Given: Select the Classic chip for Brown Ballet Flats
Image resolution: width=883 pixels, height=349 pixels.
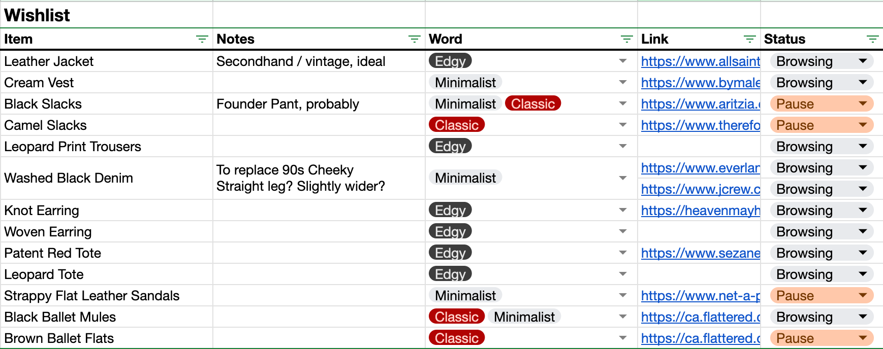Looking at the screenshot, I should click(457, 338).
